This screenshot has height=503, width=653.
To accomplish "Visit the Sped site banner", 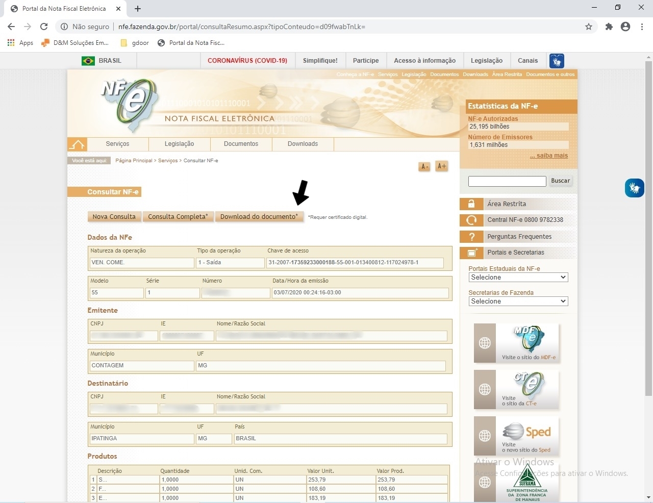I will (516, 436).
